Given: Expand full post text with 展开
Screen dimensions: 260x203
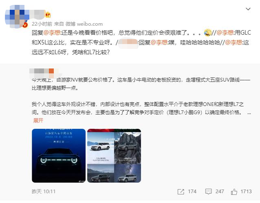Looking at the screenshot, I should pos(38,120).
